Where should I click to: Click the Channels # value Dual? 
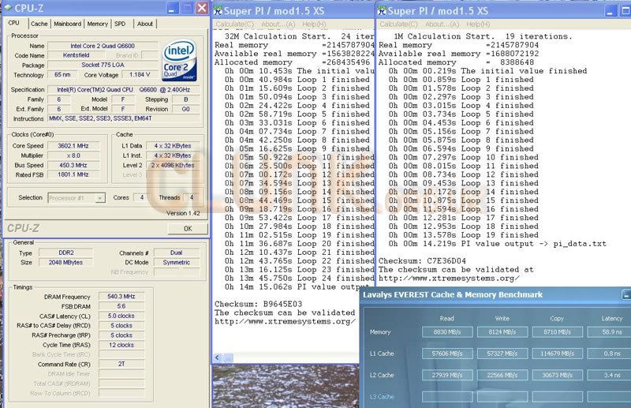tap(176, 253)
